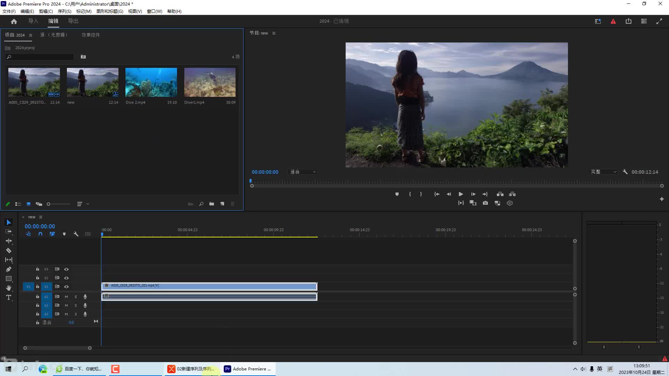Switch to 导出 tab

(73, 21)
